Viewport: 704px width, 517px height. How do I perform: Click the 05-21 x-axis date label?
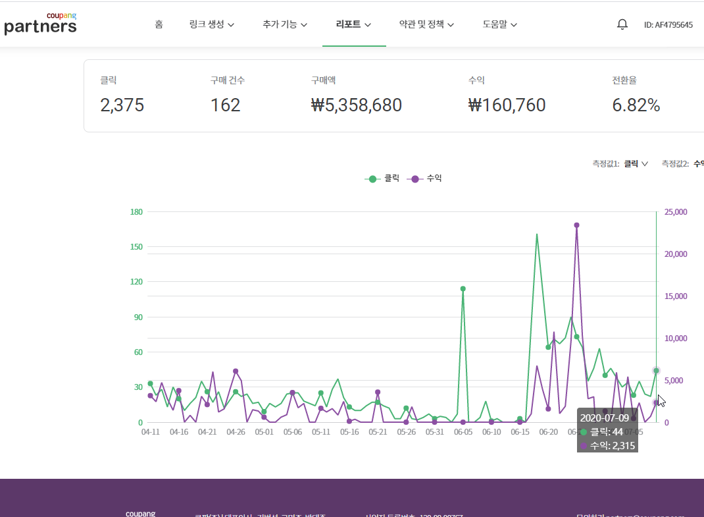378,431
